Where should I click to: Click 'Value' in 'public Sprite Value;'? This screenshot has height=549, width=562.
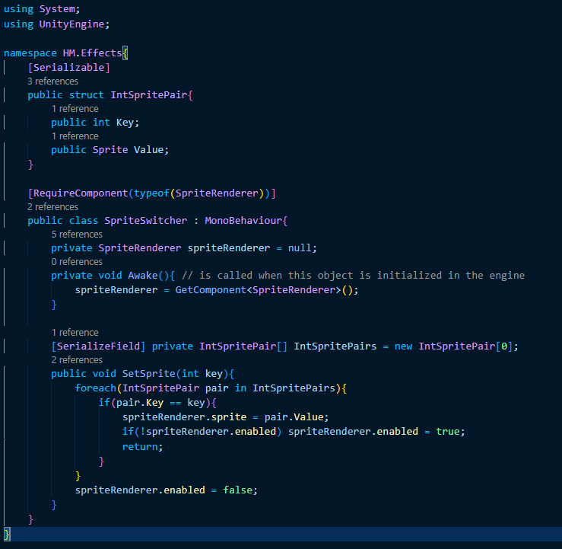tap(149, 150)
